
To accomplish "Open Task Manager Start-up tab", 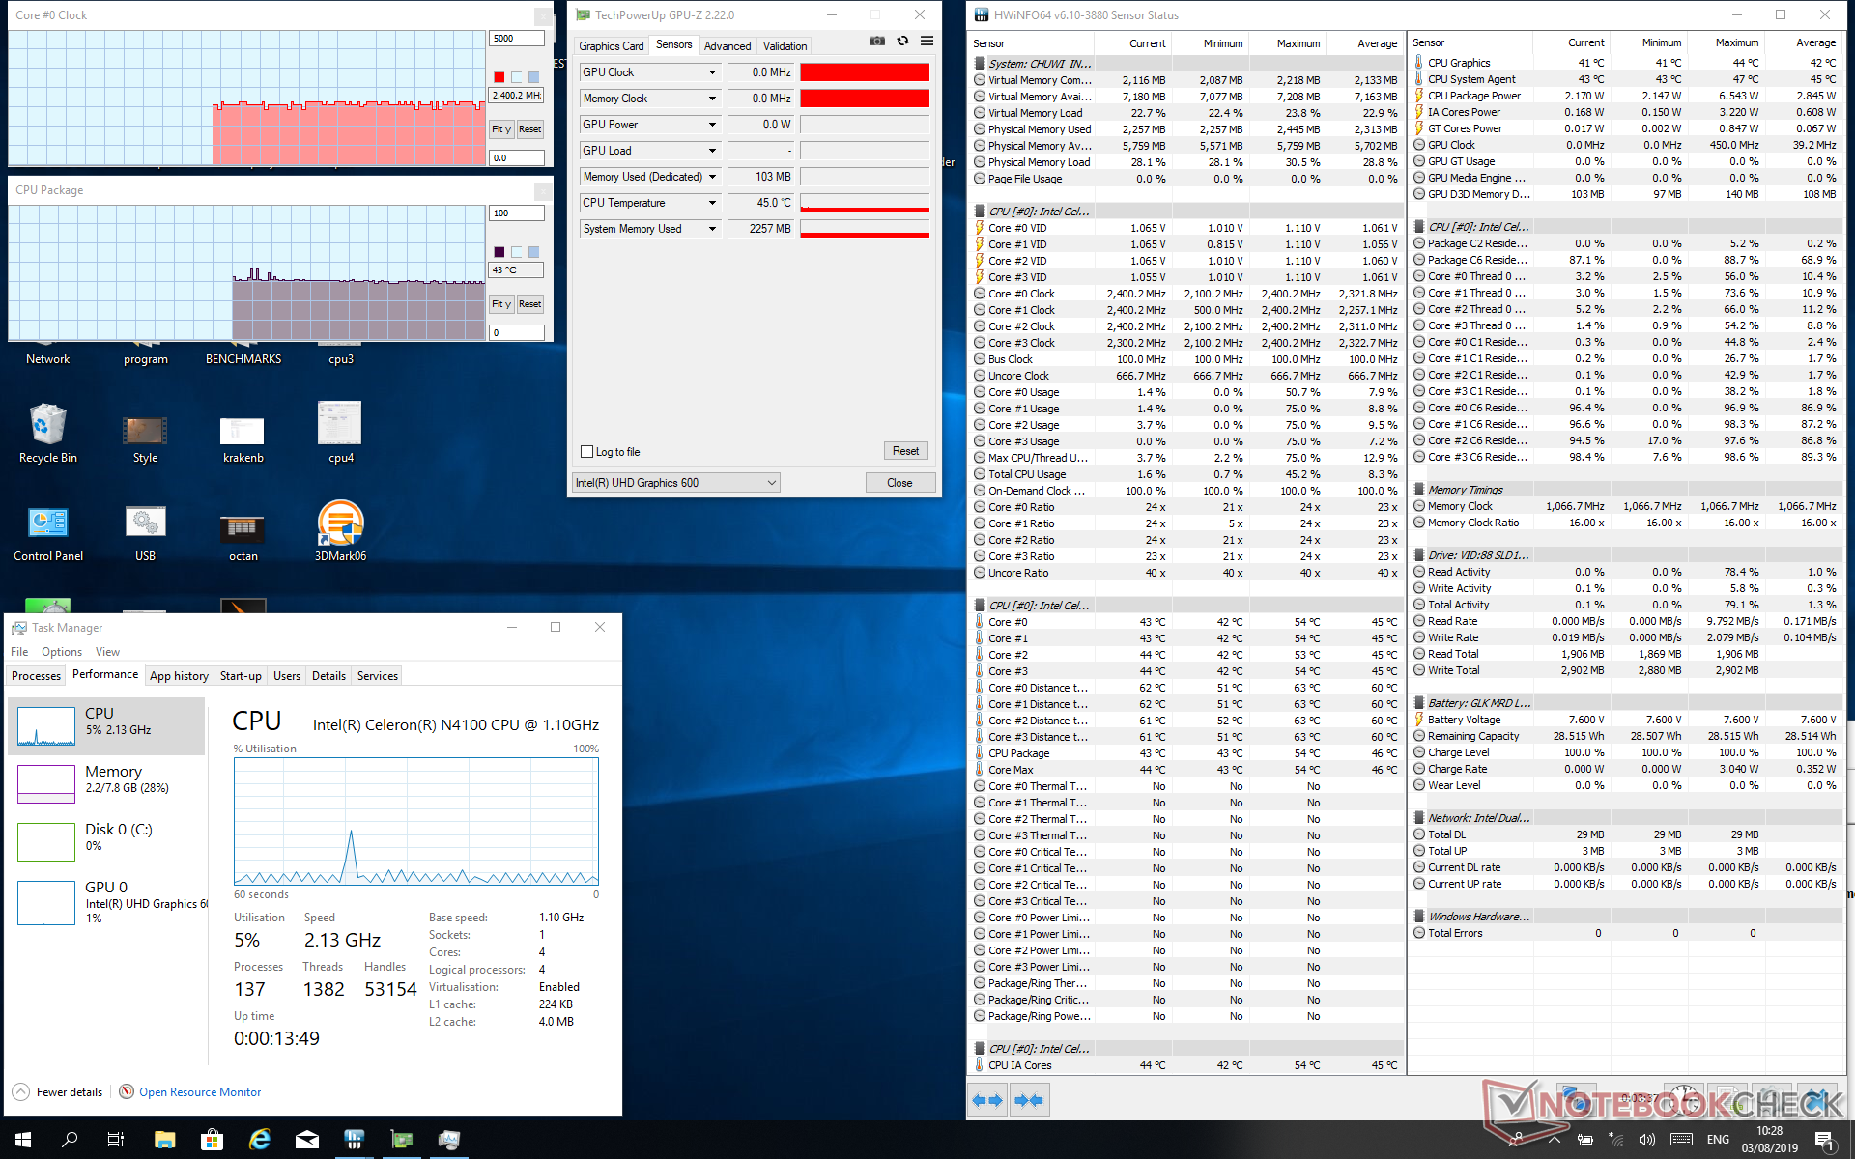I will coord(241,675).
